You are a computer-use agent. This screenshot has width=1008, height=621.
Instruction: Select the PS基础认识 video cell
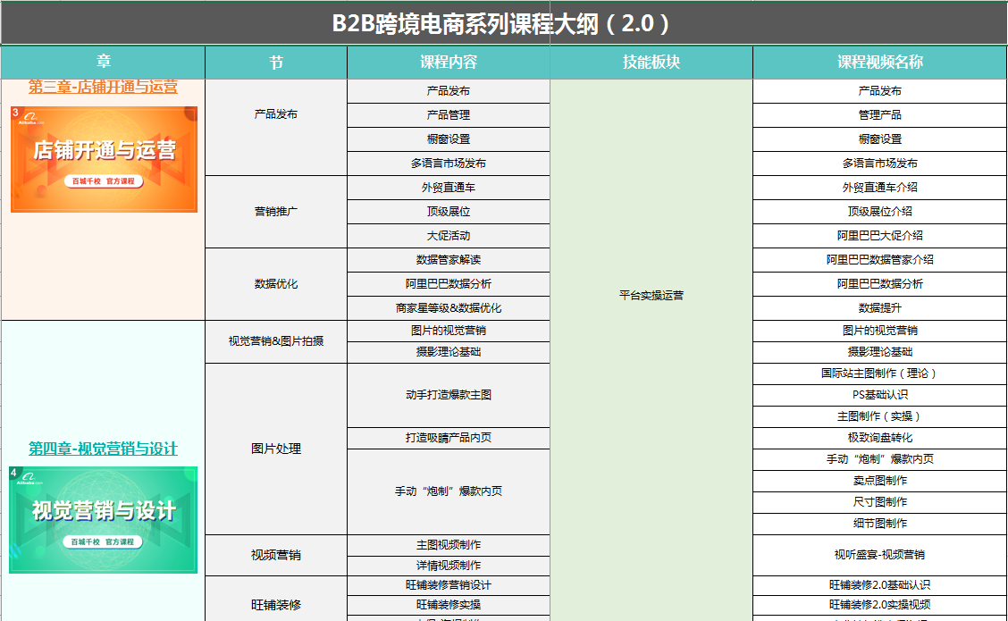(x=880, y=395)
